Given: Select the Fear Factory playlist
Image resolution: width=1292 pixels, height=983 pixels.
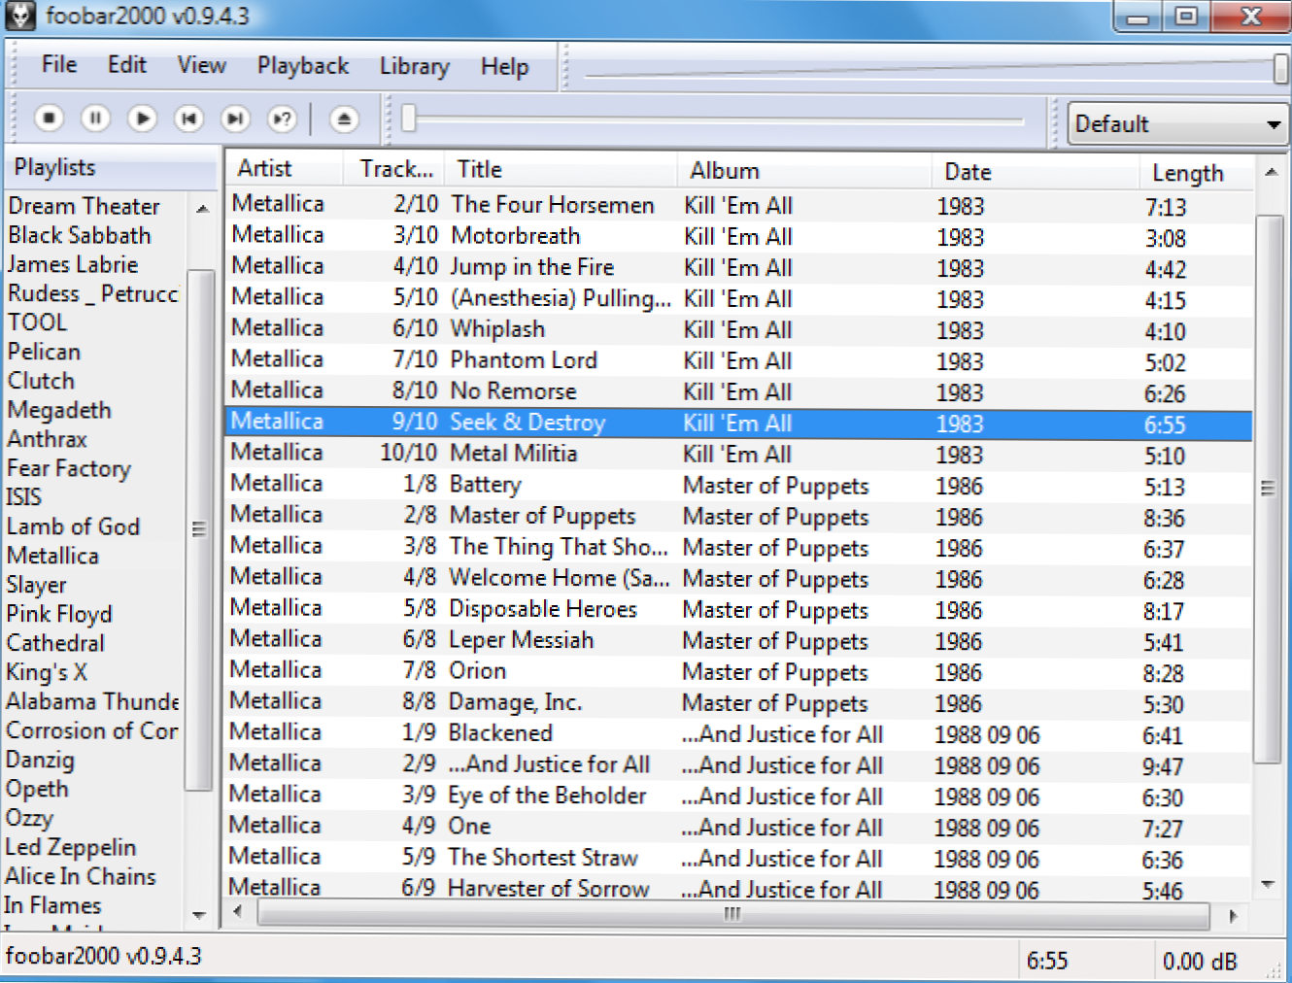Looking at the screenshot, I should point(69,468).
